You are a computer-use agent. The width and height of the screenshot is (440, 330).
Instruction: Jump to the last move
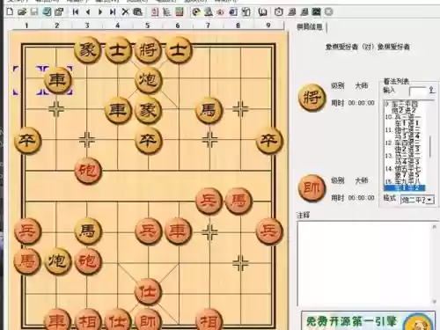tap(113, 11)
